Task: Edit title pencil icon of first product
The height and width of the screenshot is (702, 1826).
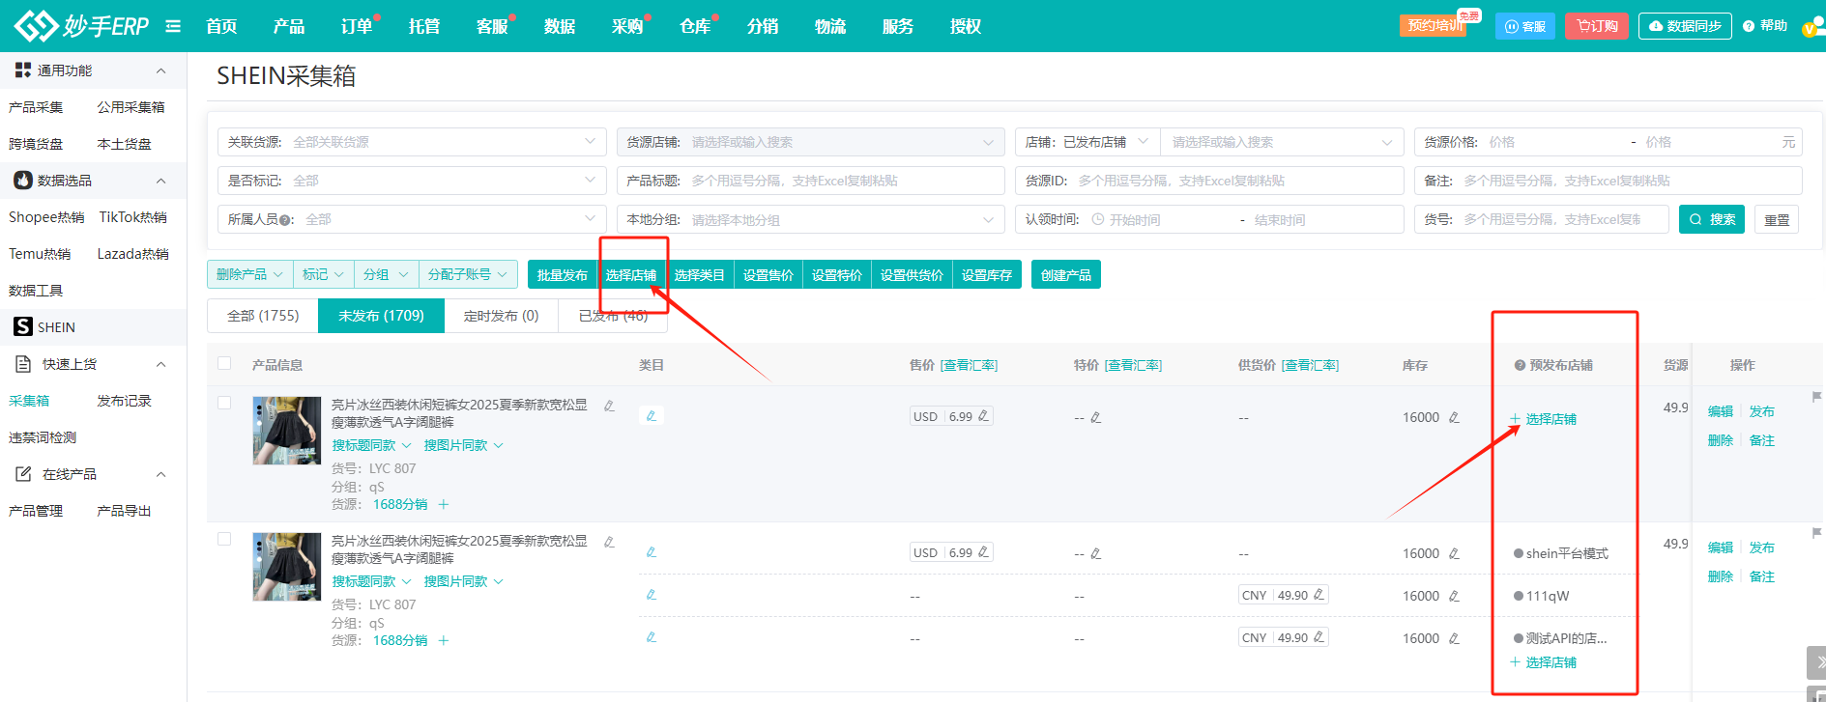Action: click(609, 406)
